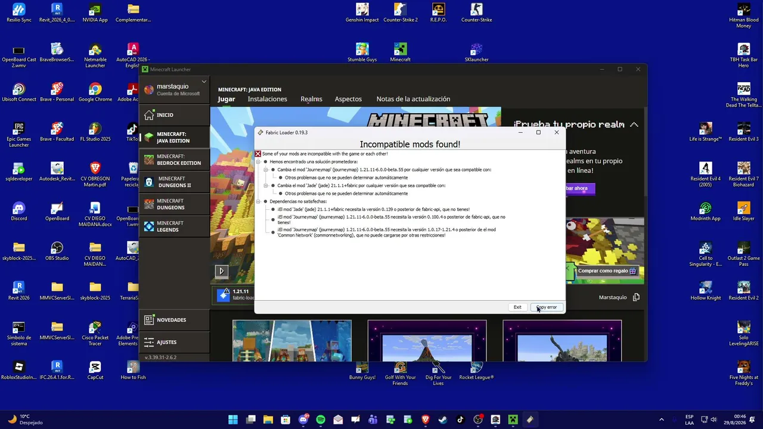Open Spotify from the taskbar
This screenshot has width=763, height=429.
(x=321, y=419)
